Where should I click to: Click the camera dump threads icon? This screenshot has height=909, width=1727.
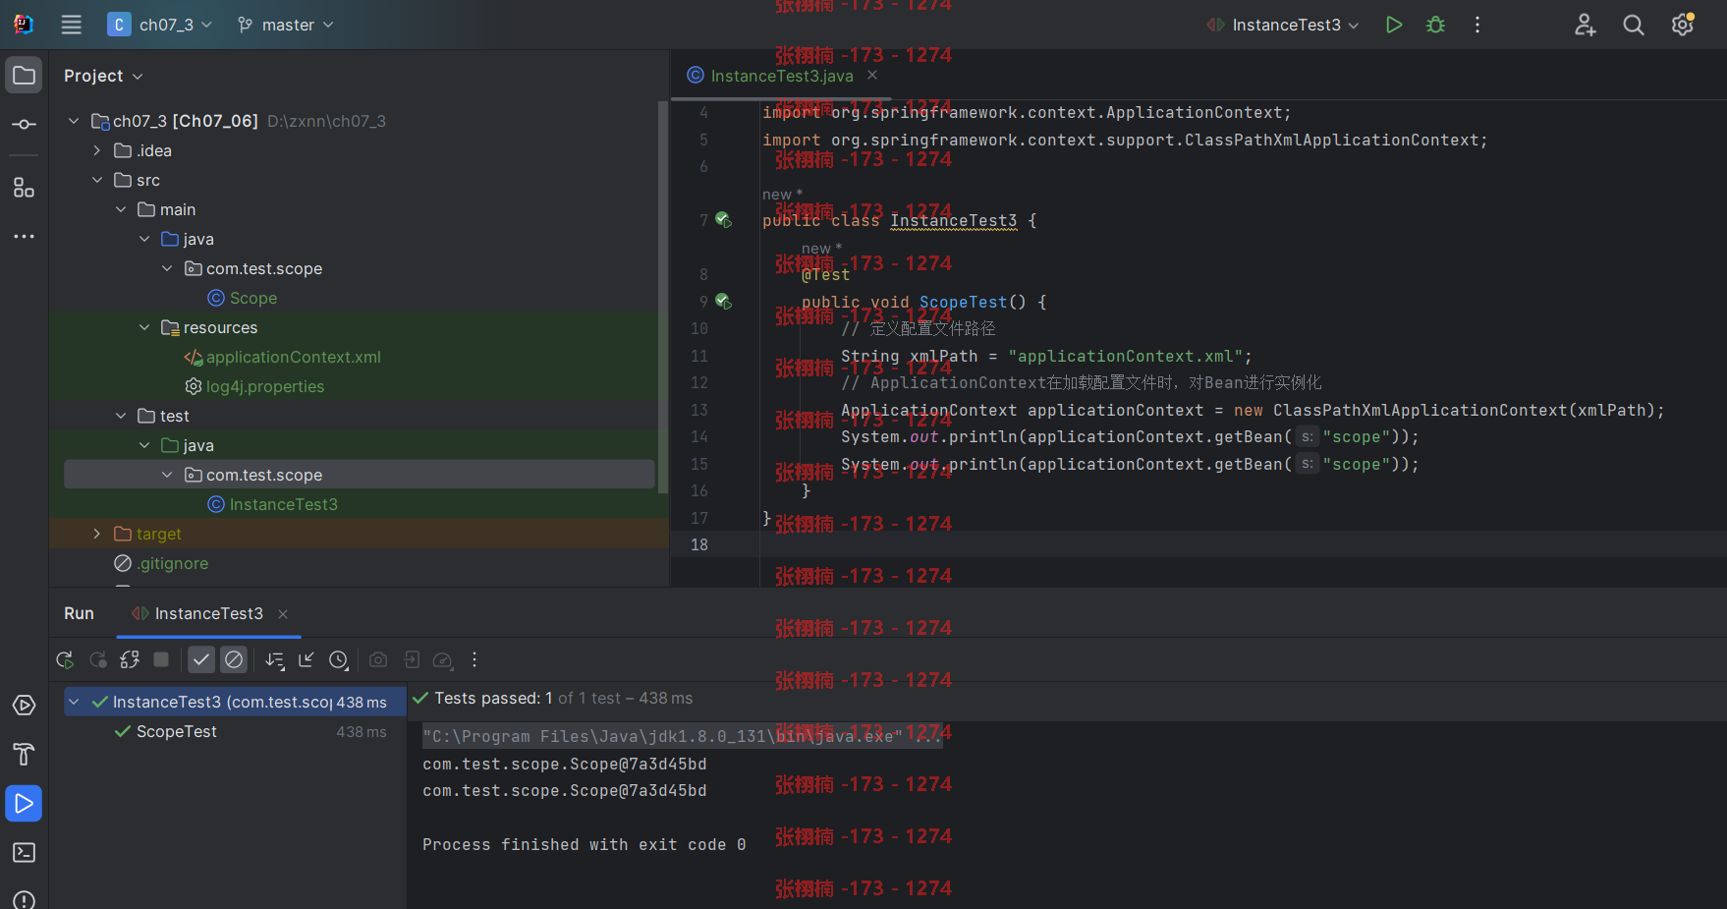[378, 659]
